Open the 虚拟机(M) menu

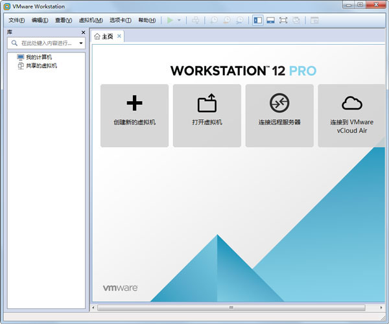coord(90,20)
